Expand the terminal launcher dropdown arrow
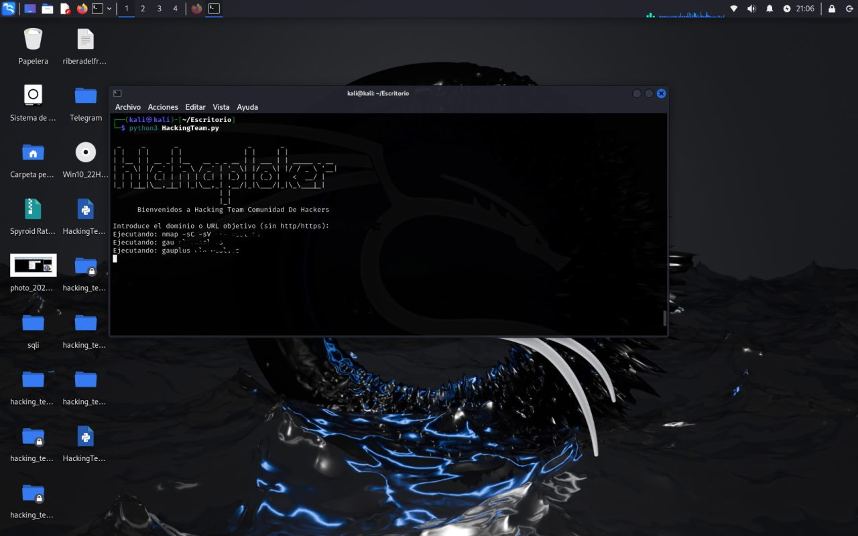Screen dimensions: 858x536 point(109,9)
